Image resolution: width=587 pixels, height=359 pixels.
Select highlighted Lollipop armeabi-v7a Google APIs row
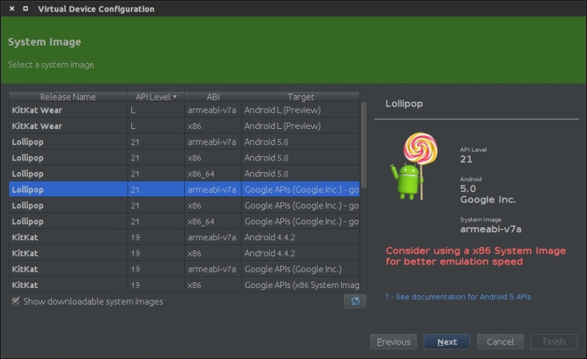184,190
